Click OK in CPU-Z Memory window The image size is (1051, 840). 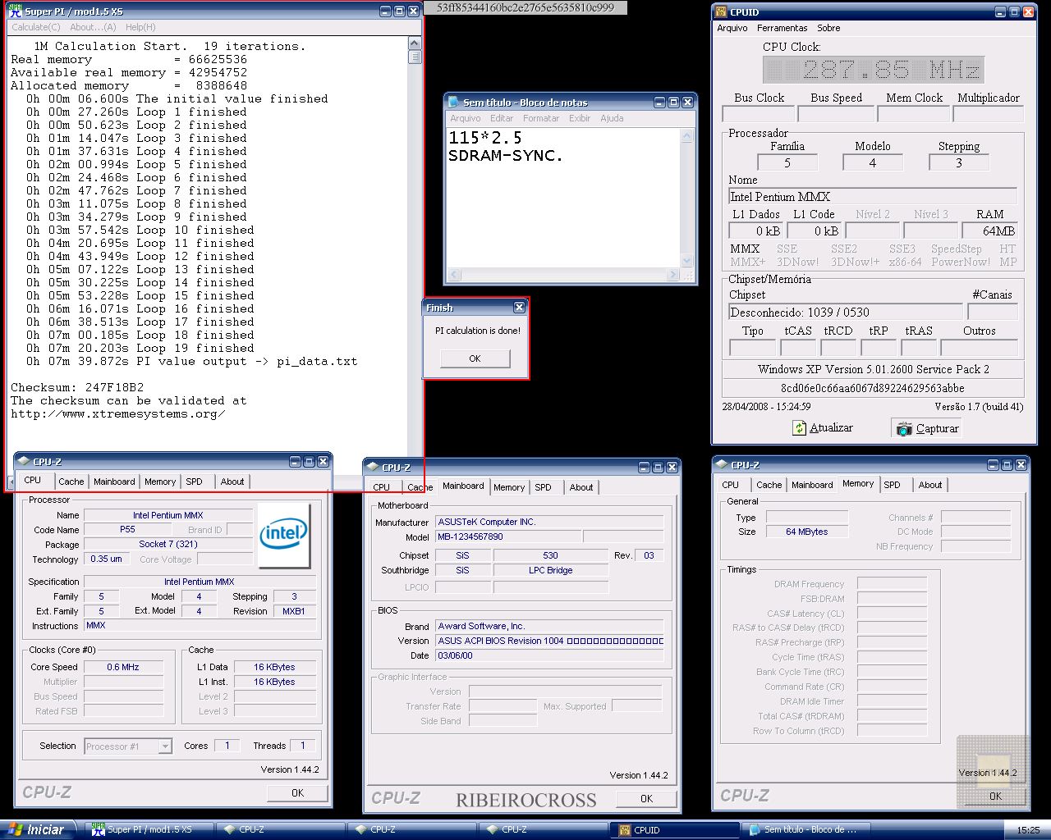coord(995,796)
